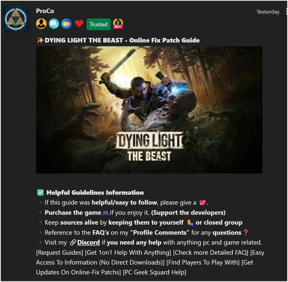The height and width of the screenshot is (282, 288).
Task: Click the owl badge icon
Action: pos(67,24)
